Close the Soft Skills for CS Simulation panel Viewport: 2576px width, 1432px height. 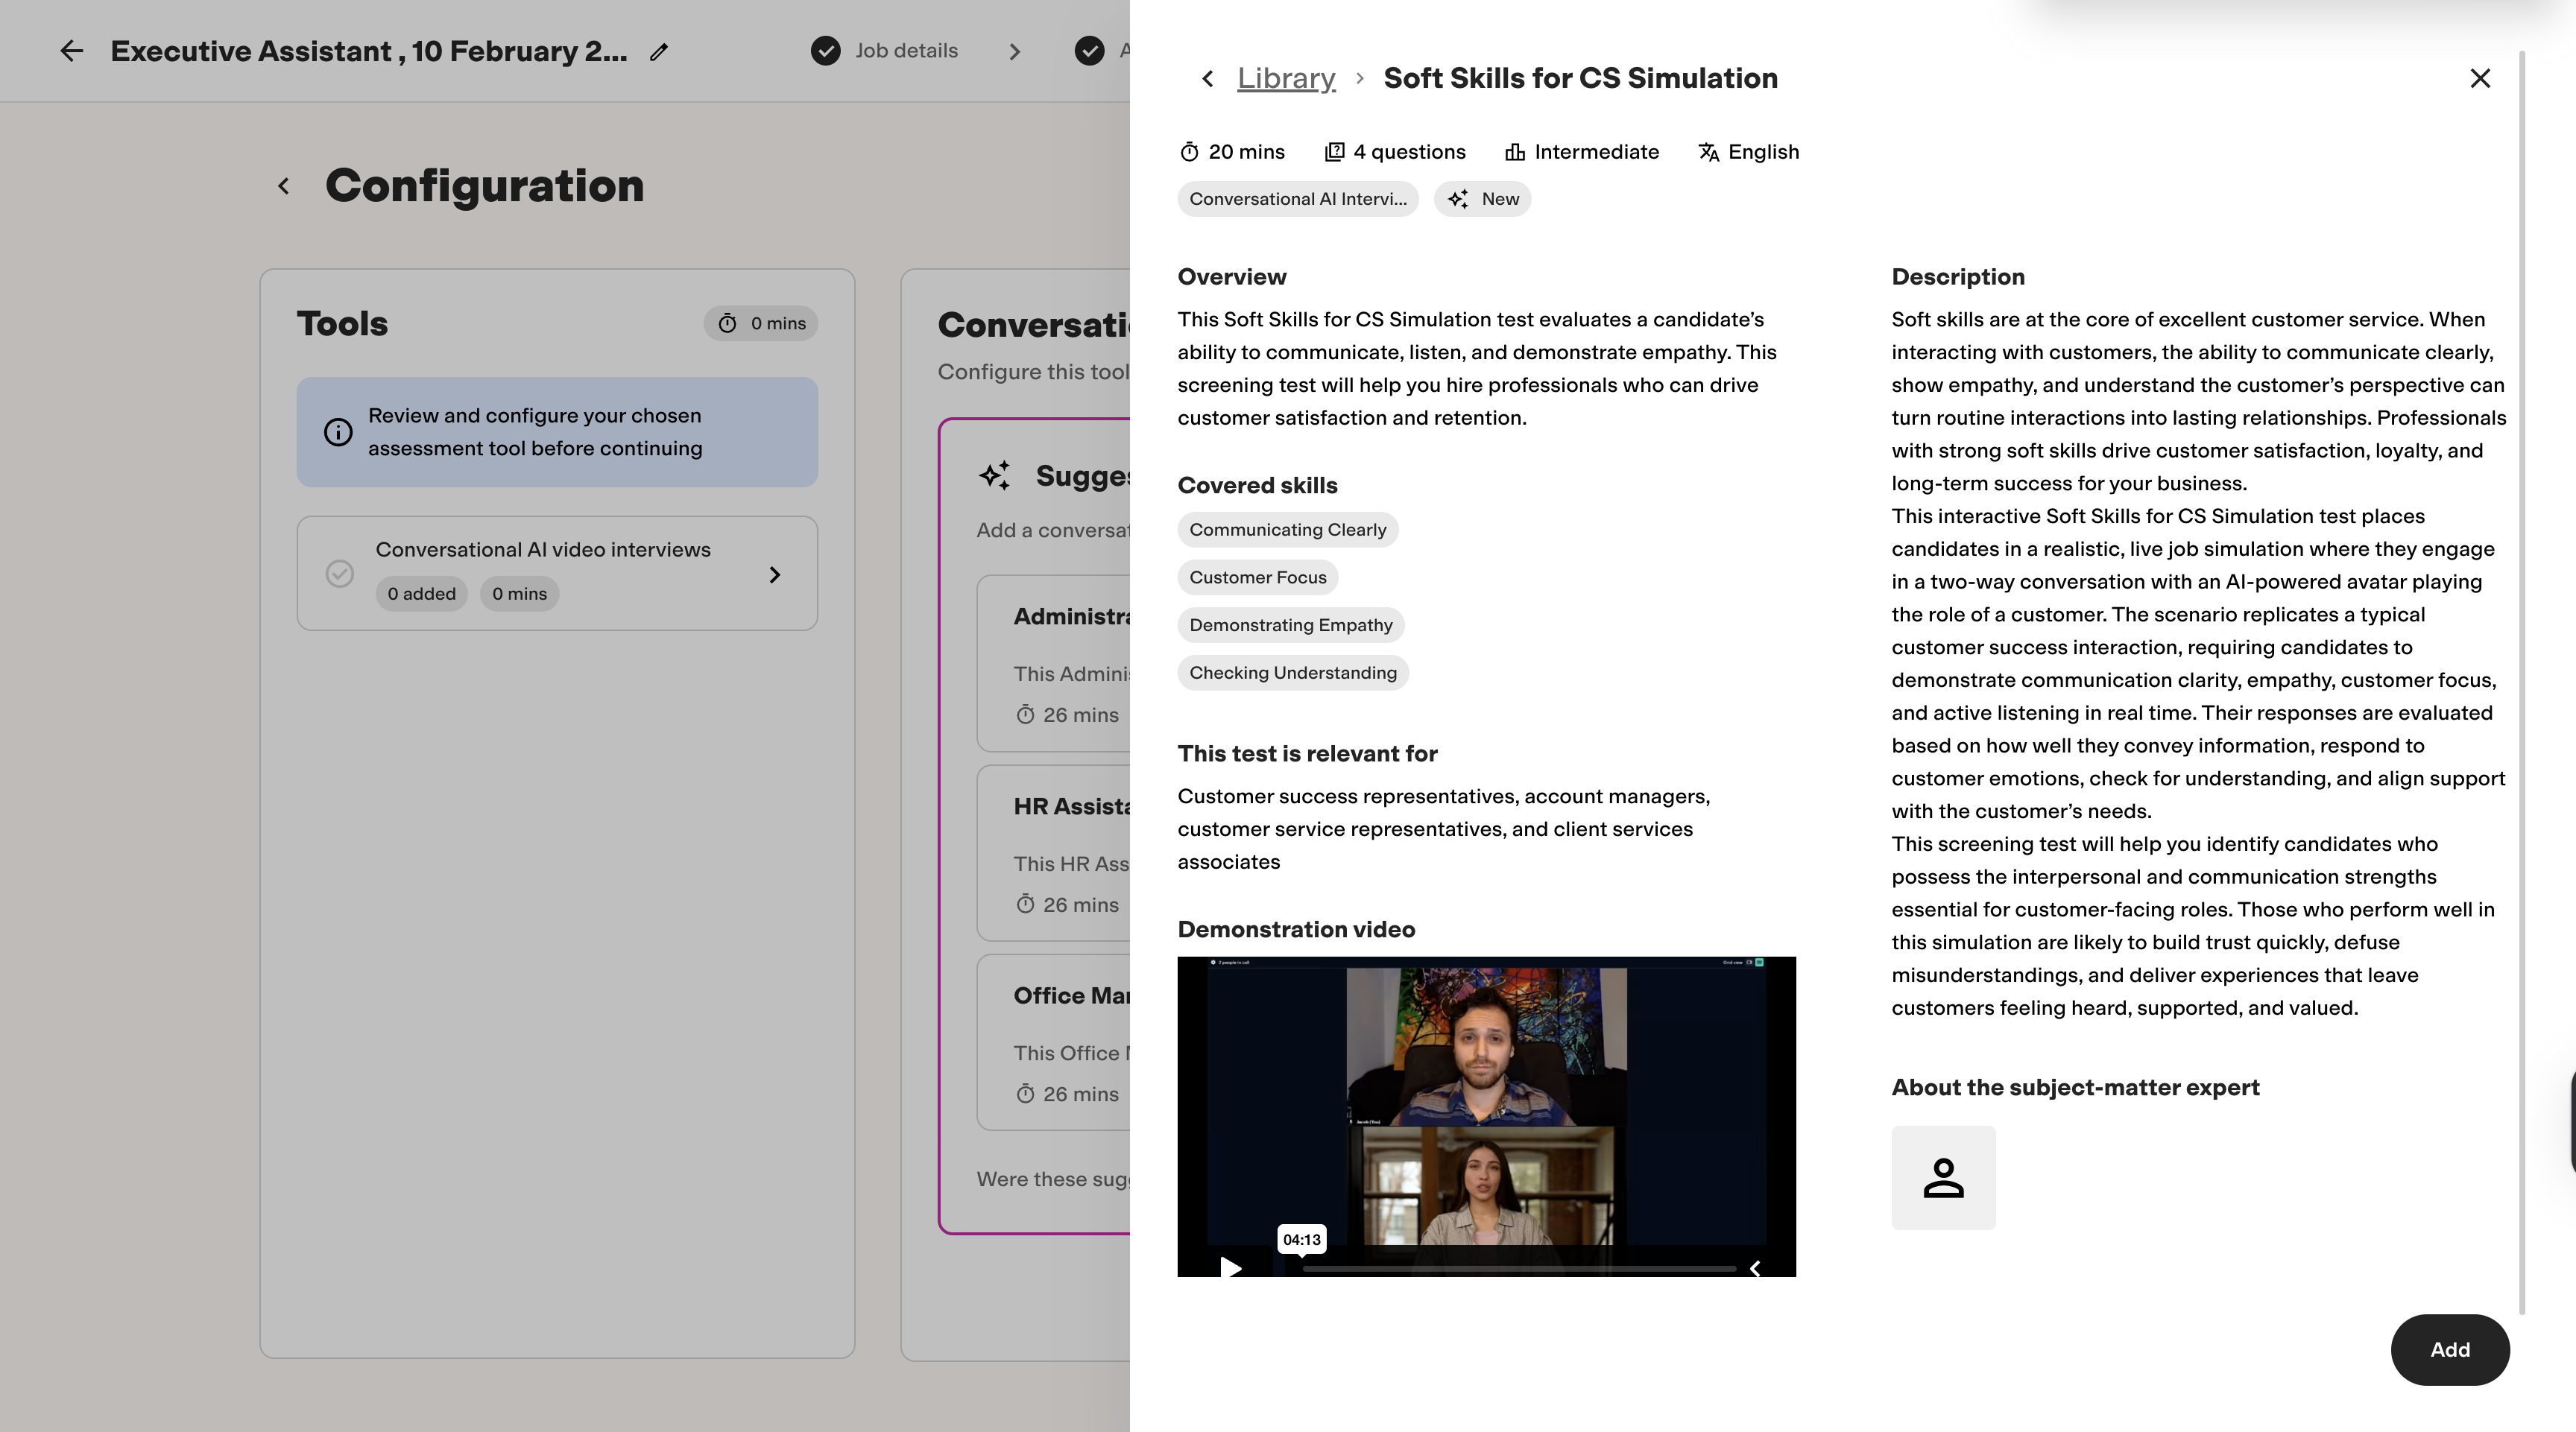click(x=2480, y=78)
